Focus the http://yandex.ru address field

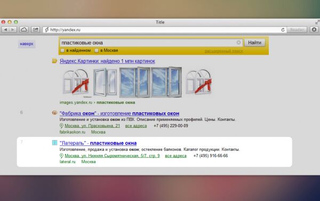(165, 30)
